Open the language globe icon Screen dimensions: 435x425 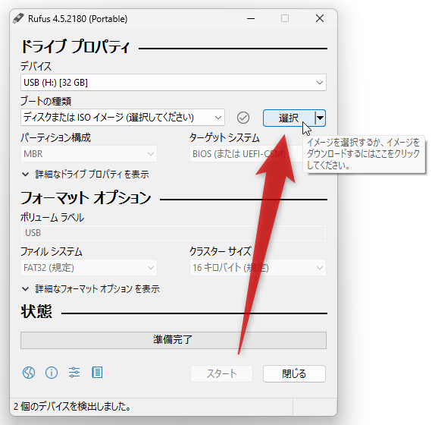[x=29, y=373]
